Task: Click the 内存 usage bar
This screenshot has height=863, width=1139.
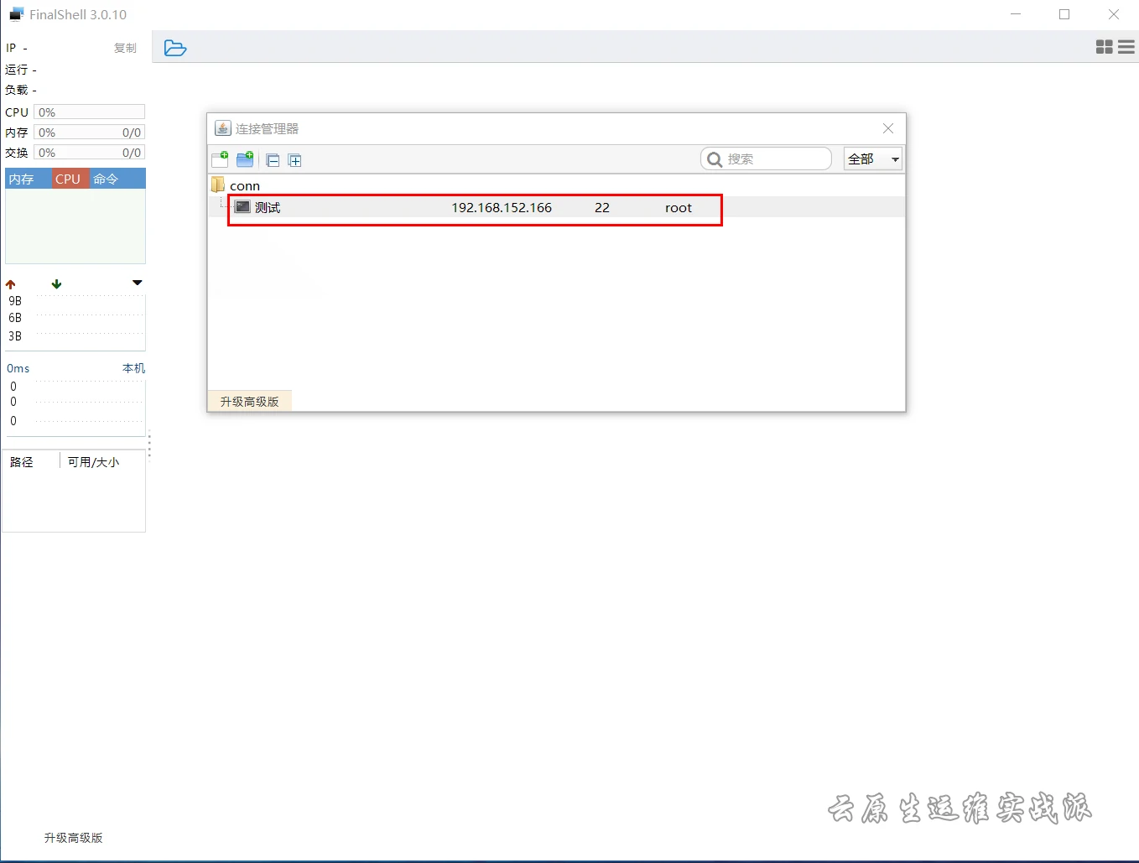Action: (89, 133)
